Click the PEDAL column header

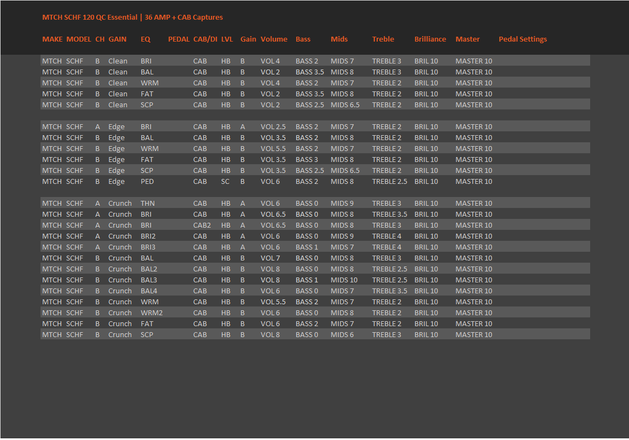(x=178, y=39)
